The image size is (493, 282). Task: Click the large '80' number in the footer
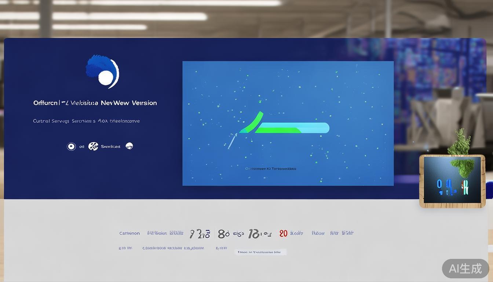pyautogui.click(x=223, y=234)
